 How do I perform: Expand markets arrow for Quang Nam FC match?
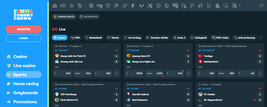click(x=188, y=74)
